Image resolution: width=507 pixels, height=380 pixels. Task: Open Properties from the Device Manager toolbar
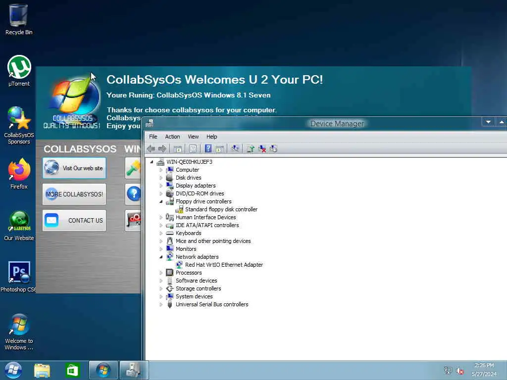click(x=193, y=148)
